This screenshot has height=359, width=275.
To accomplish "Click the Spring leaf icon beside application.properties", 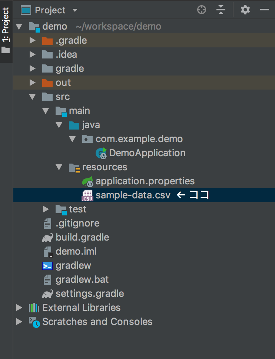I will coord(87,181).
